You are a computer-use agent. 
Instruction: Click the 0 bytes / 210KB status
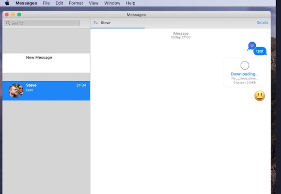click(245, 83)
